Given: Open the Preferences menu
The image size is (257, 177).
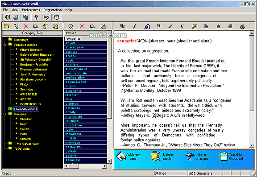Looking at the screenshot, I should coord(31,10).
